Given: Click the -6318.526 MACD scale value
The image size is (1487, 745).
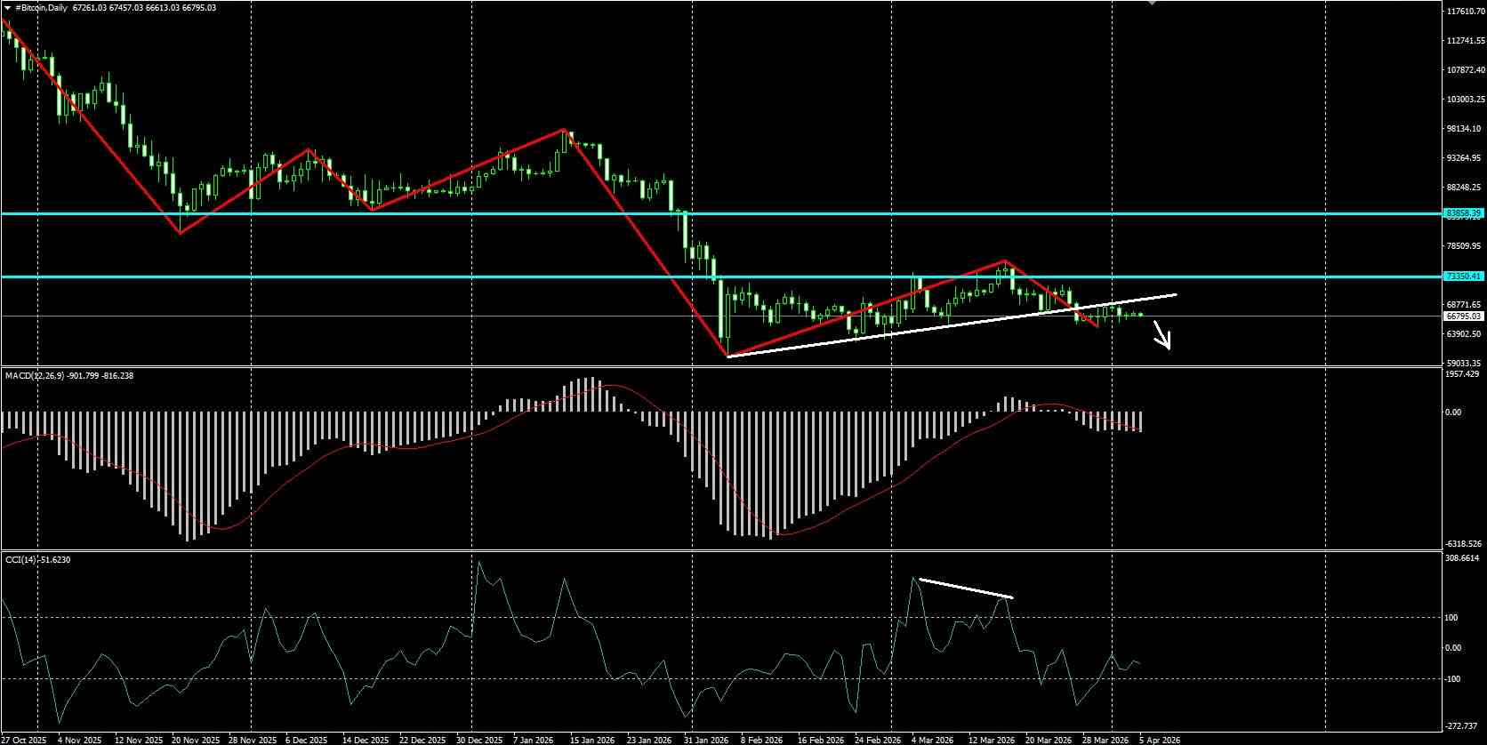Looking at the screenshot, I should 1465,543.
